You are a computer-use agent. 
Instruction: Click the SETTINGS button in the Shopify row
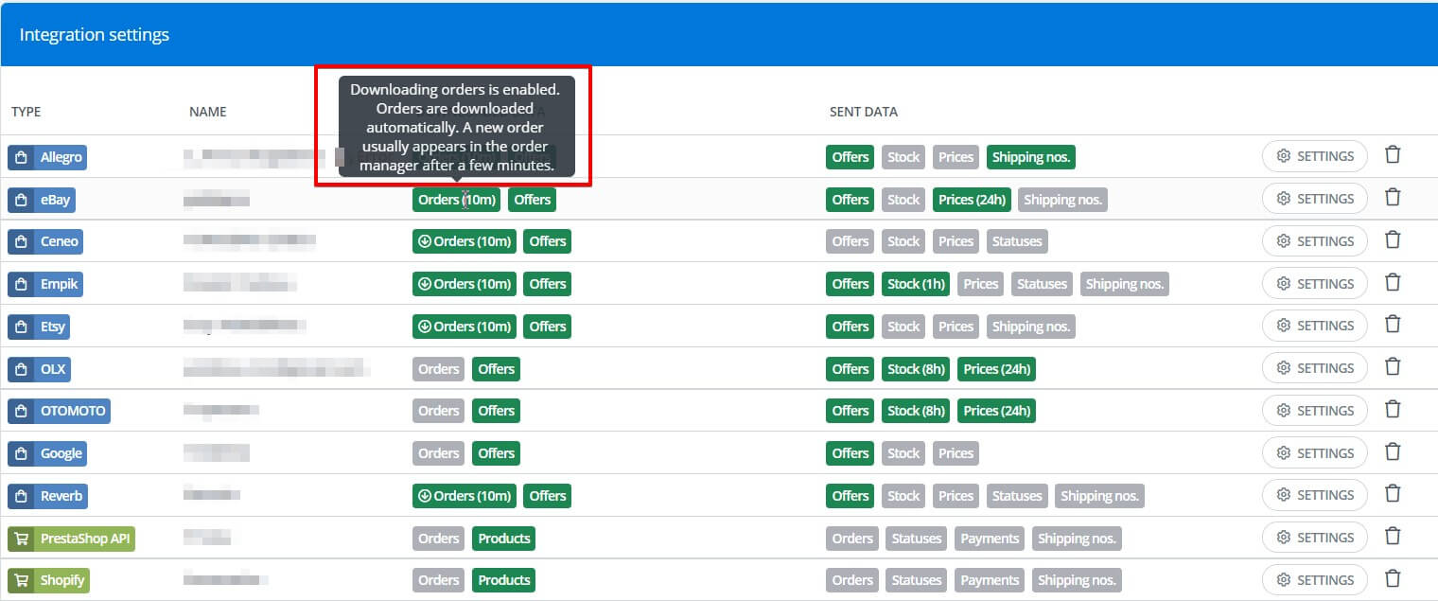[1315, 580]
